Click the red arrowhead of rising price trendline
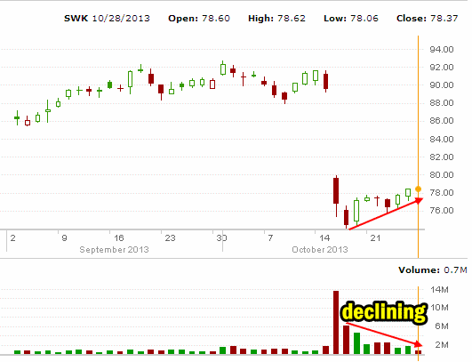472x362 pixels. pos(419,200)
